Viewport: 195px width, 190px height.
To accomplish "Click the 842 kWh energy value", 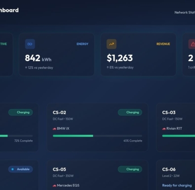I will (x=38, y=58).
